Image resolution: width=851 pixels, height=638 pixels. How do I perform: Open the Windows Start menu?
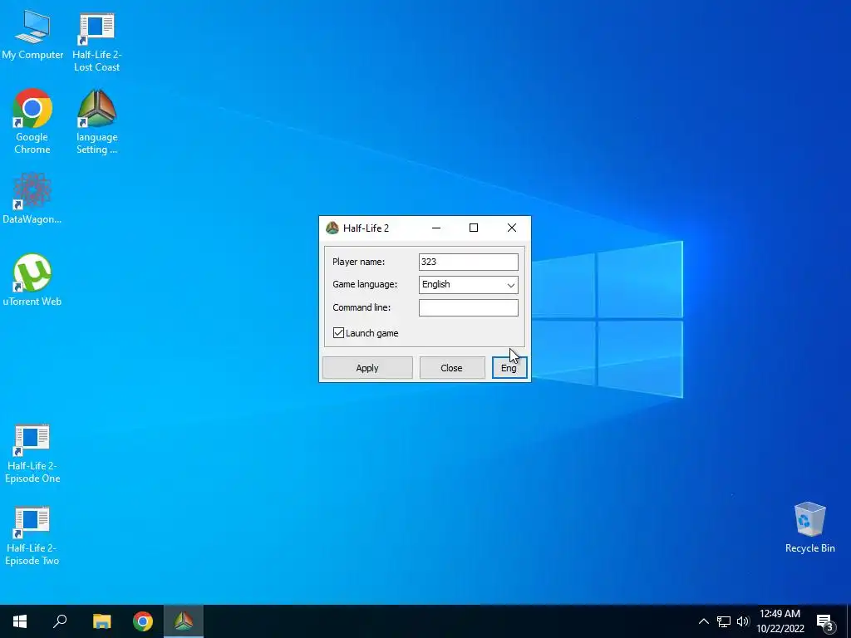click(20, 621)
